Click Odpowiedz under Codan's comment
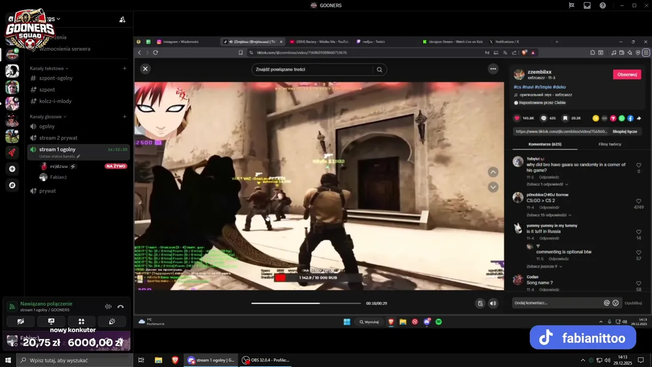The width and height of the screenshot is (652, 367). (x=550, y=290)
